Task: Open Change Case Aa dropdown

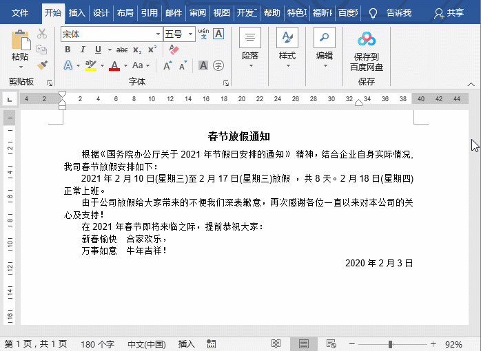Action: tap(141, 65)
